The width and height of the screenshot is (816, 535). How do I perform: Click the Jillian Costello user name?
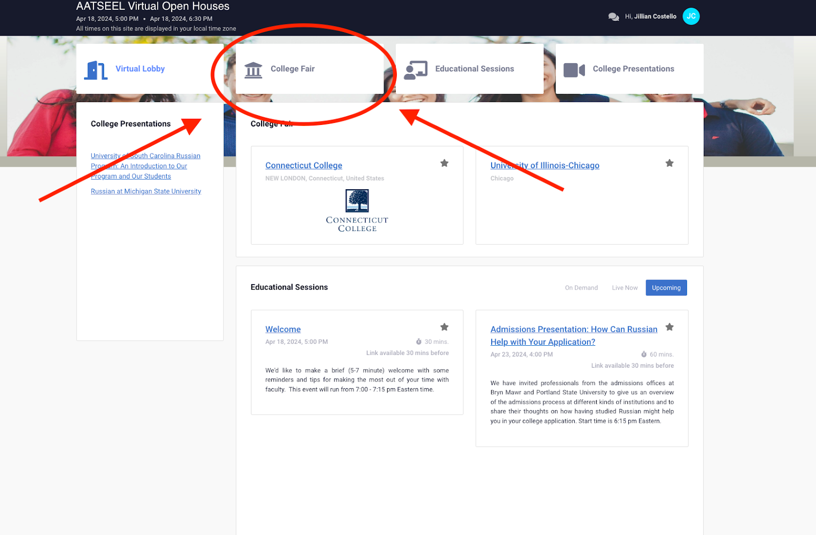pos(655,16)
